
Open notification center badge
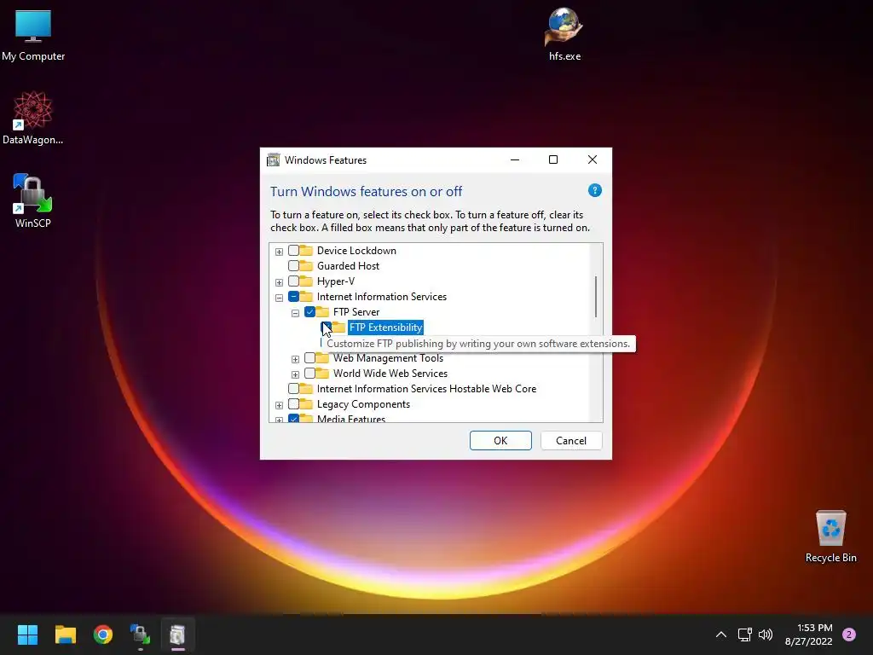[849, 635]
